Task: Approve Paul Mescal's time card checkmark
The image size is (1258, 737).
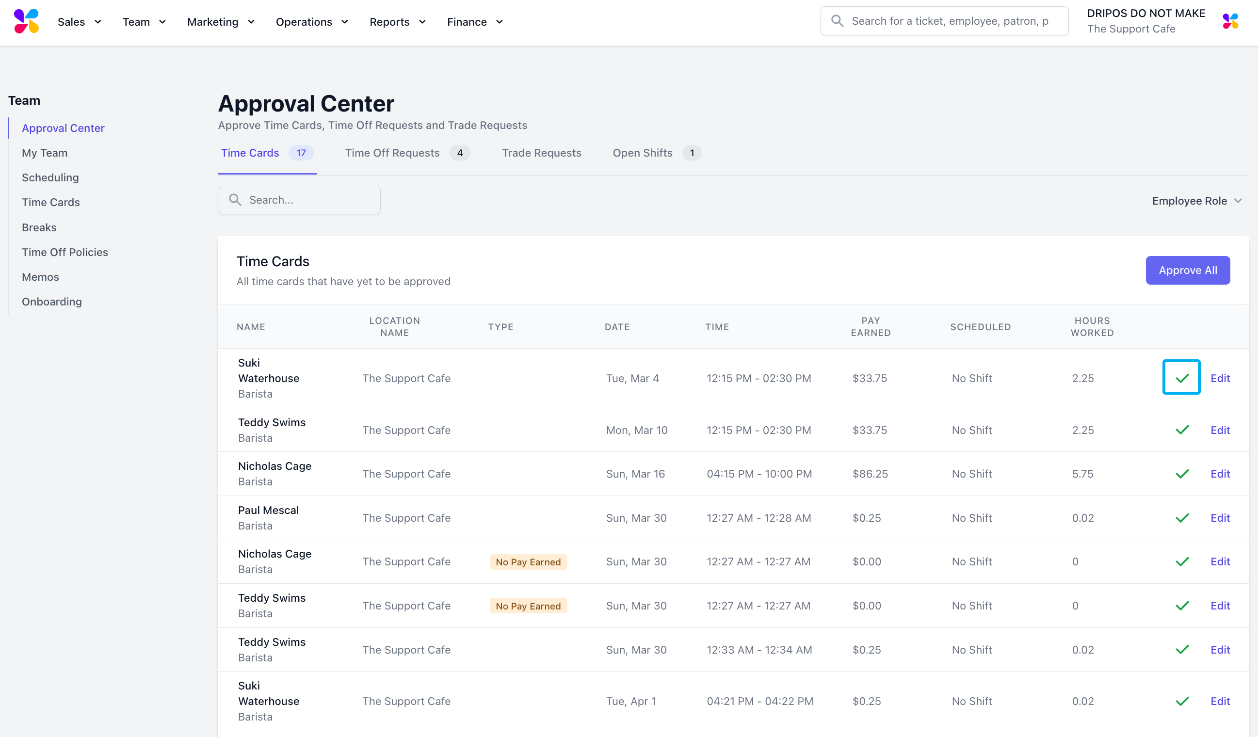Action: click(x=1182, y=517)
